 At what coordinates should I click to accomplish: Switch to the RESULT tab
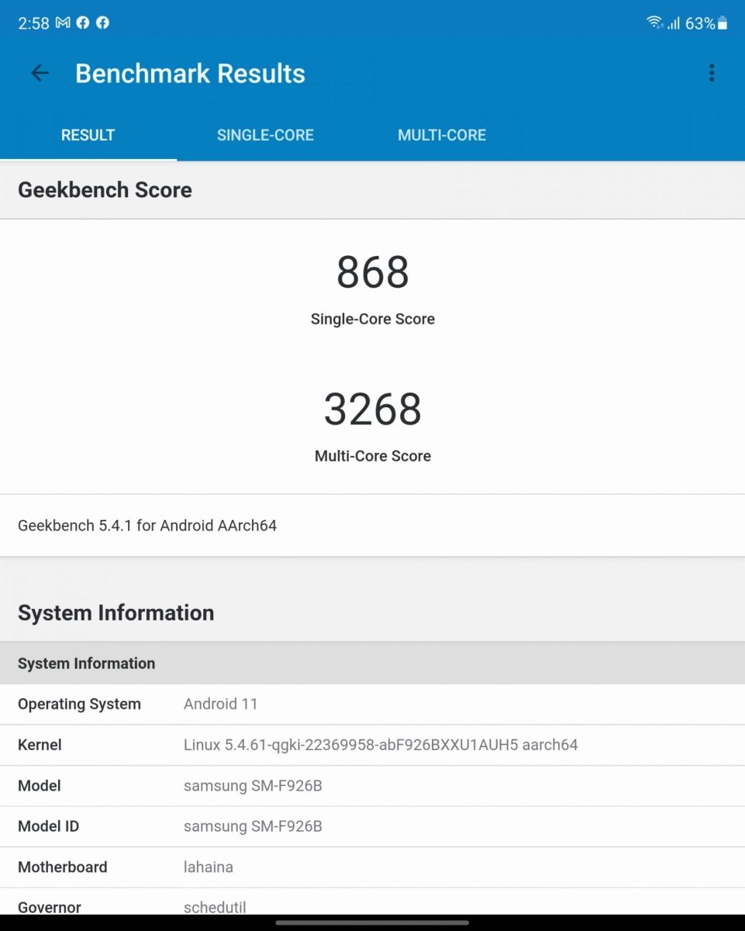click(88, 135)
